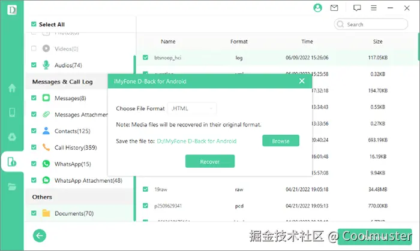420x251 pixels.
Task: Click the Recover button in dialog
Action: click(x=210, y=161)
